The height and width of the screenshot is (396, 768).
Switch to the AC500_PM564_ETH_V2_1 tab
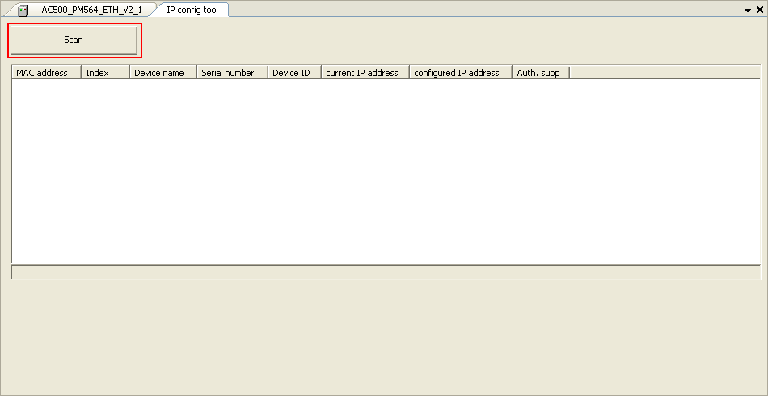click(91, 10)
